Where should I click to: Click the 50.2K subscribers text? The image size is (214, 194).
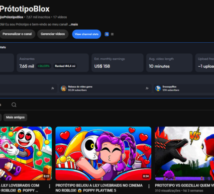click(x=77, y=90)
